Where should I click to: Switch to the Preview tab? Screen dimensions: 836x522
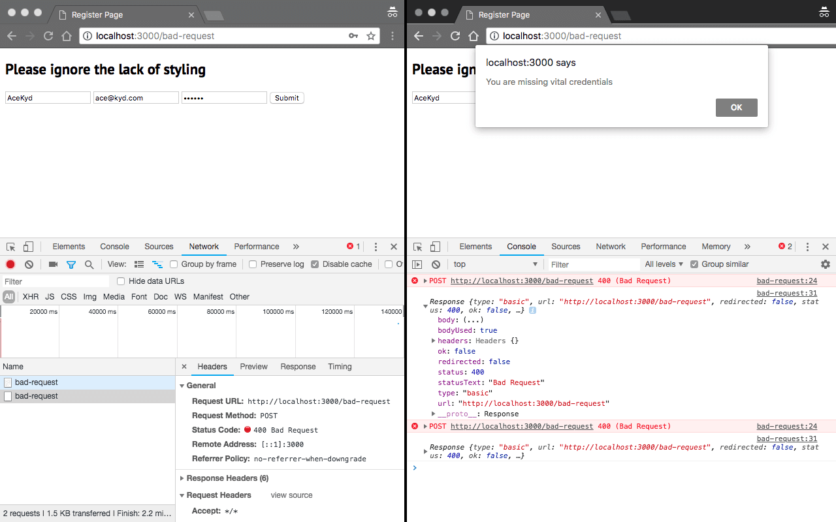(x=253, y=367)
